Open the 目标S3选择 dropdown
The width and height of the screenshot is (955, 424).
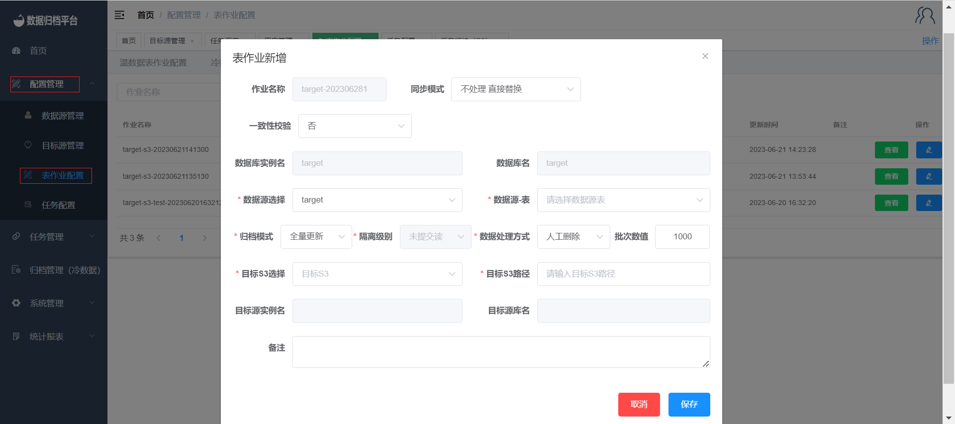(378, 274)
